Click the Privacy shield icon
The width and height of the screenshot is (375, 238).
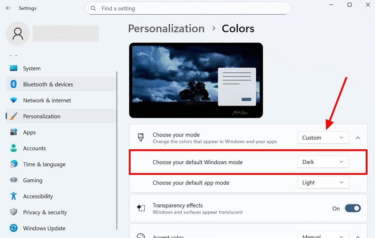(x=14, y=212)
